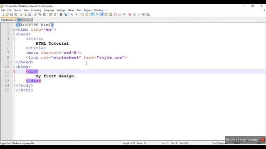Collapse the title tag fold marker
Image resolution: width=266 pixels, height=149 pixels.
(14, 39)
